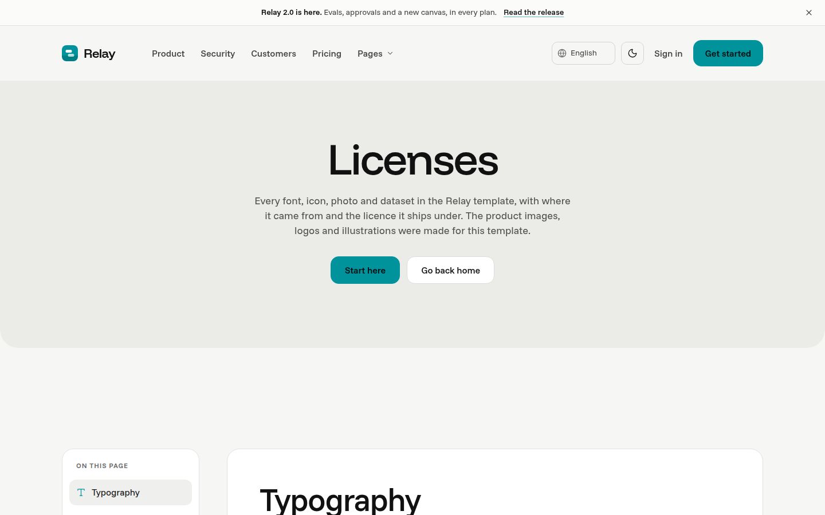Image resolution: width=825 pixels, height=515 pixels.
Task: Select Typography in On This Page sidebar
Action: [x=131, y=492]
